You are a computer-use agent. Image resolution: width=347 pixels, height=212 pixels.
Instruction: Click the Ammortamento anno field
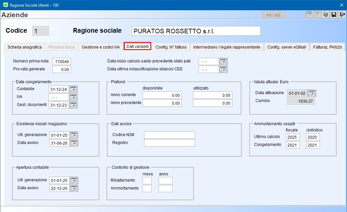click(x=166, y=189)
